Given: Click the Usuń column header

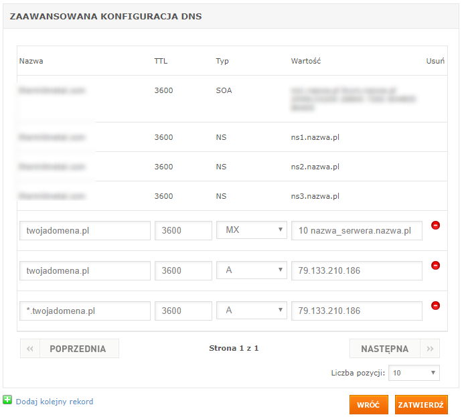Looking at the screenshot, I should [x=435, y=61].
